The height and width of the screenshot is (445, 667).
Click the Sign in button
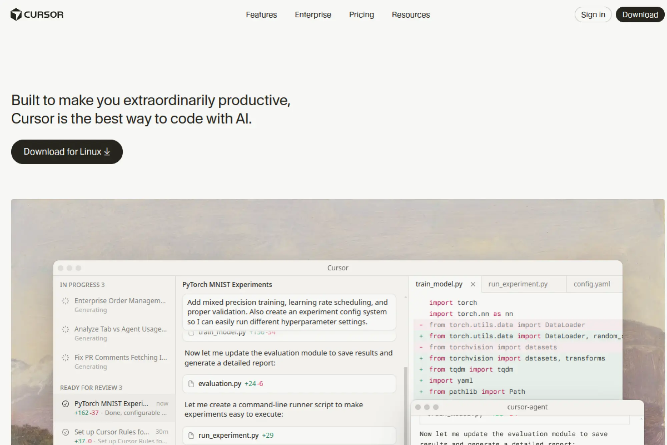click(x=593, y=15)
